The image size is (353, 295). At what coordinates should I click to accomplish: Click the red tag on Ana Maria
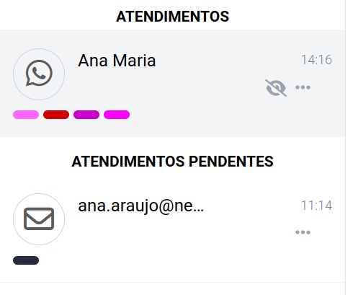point(56,115)
